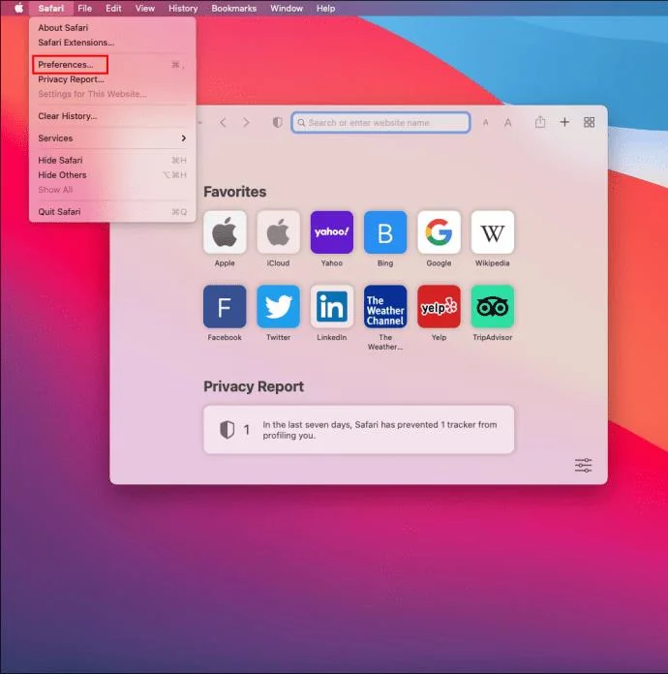
Task: Open the Bookmarks menu
Action: [234, 8]
